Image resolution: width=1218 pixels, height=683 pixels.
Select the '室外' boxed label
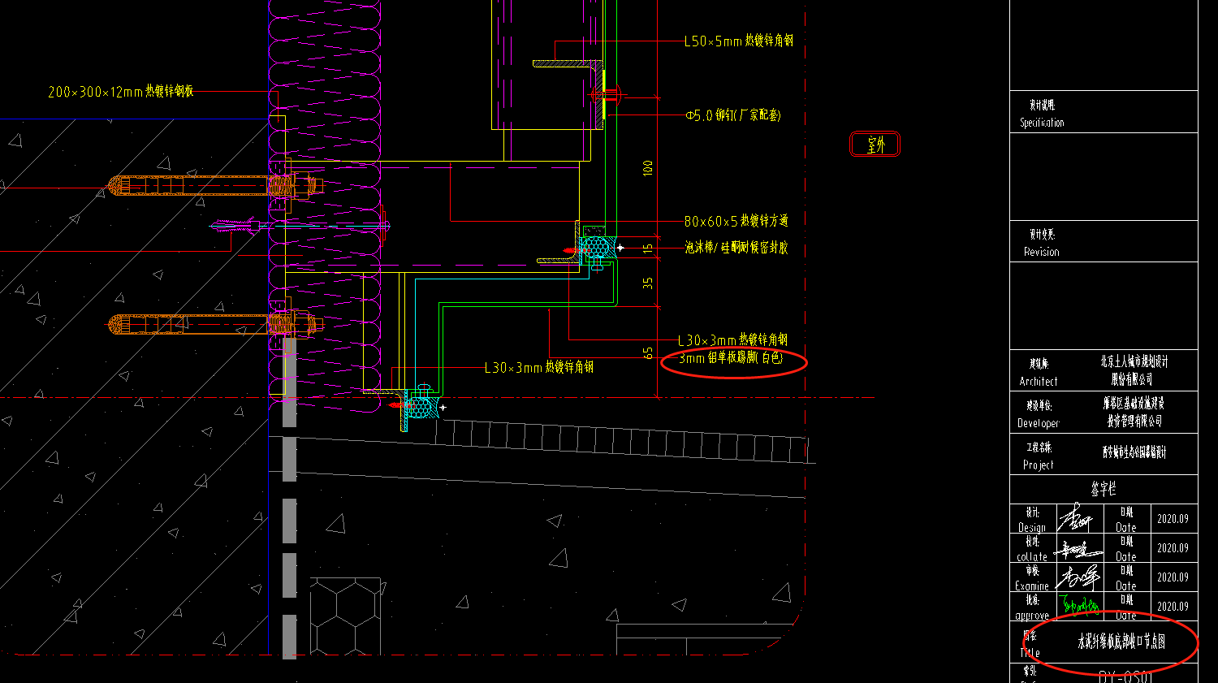875,145
